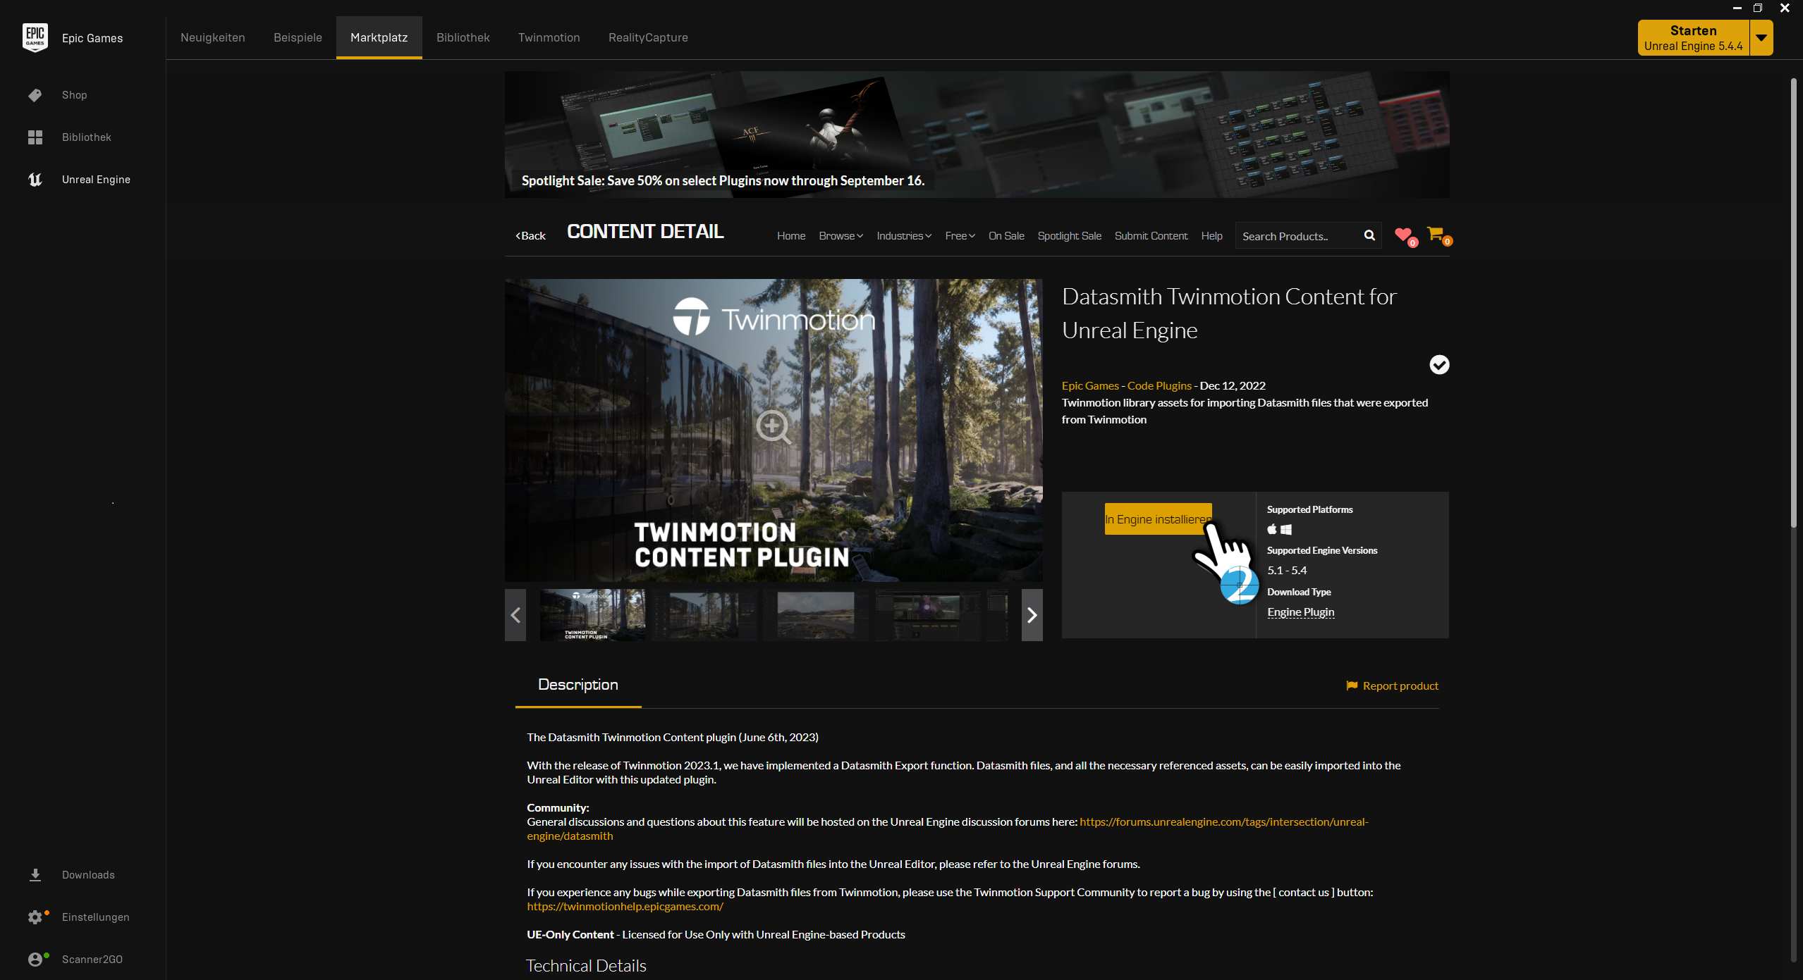Show next thumbnails with right arrow
Viewport: 1803px width, 980px height.
coord(1032,615)
